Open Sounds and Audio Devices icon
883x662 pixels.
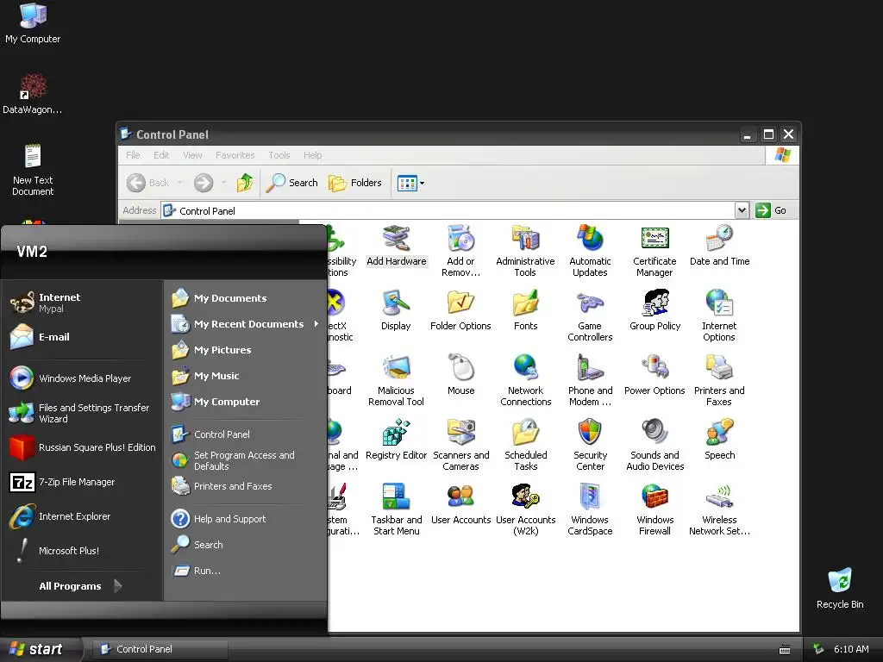tap(654, 446)
